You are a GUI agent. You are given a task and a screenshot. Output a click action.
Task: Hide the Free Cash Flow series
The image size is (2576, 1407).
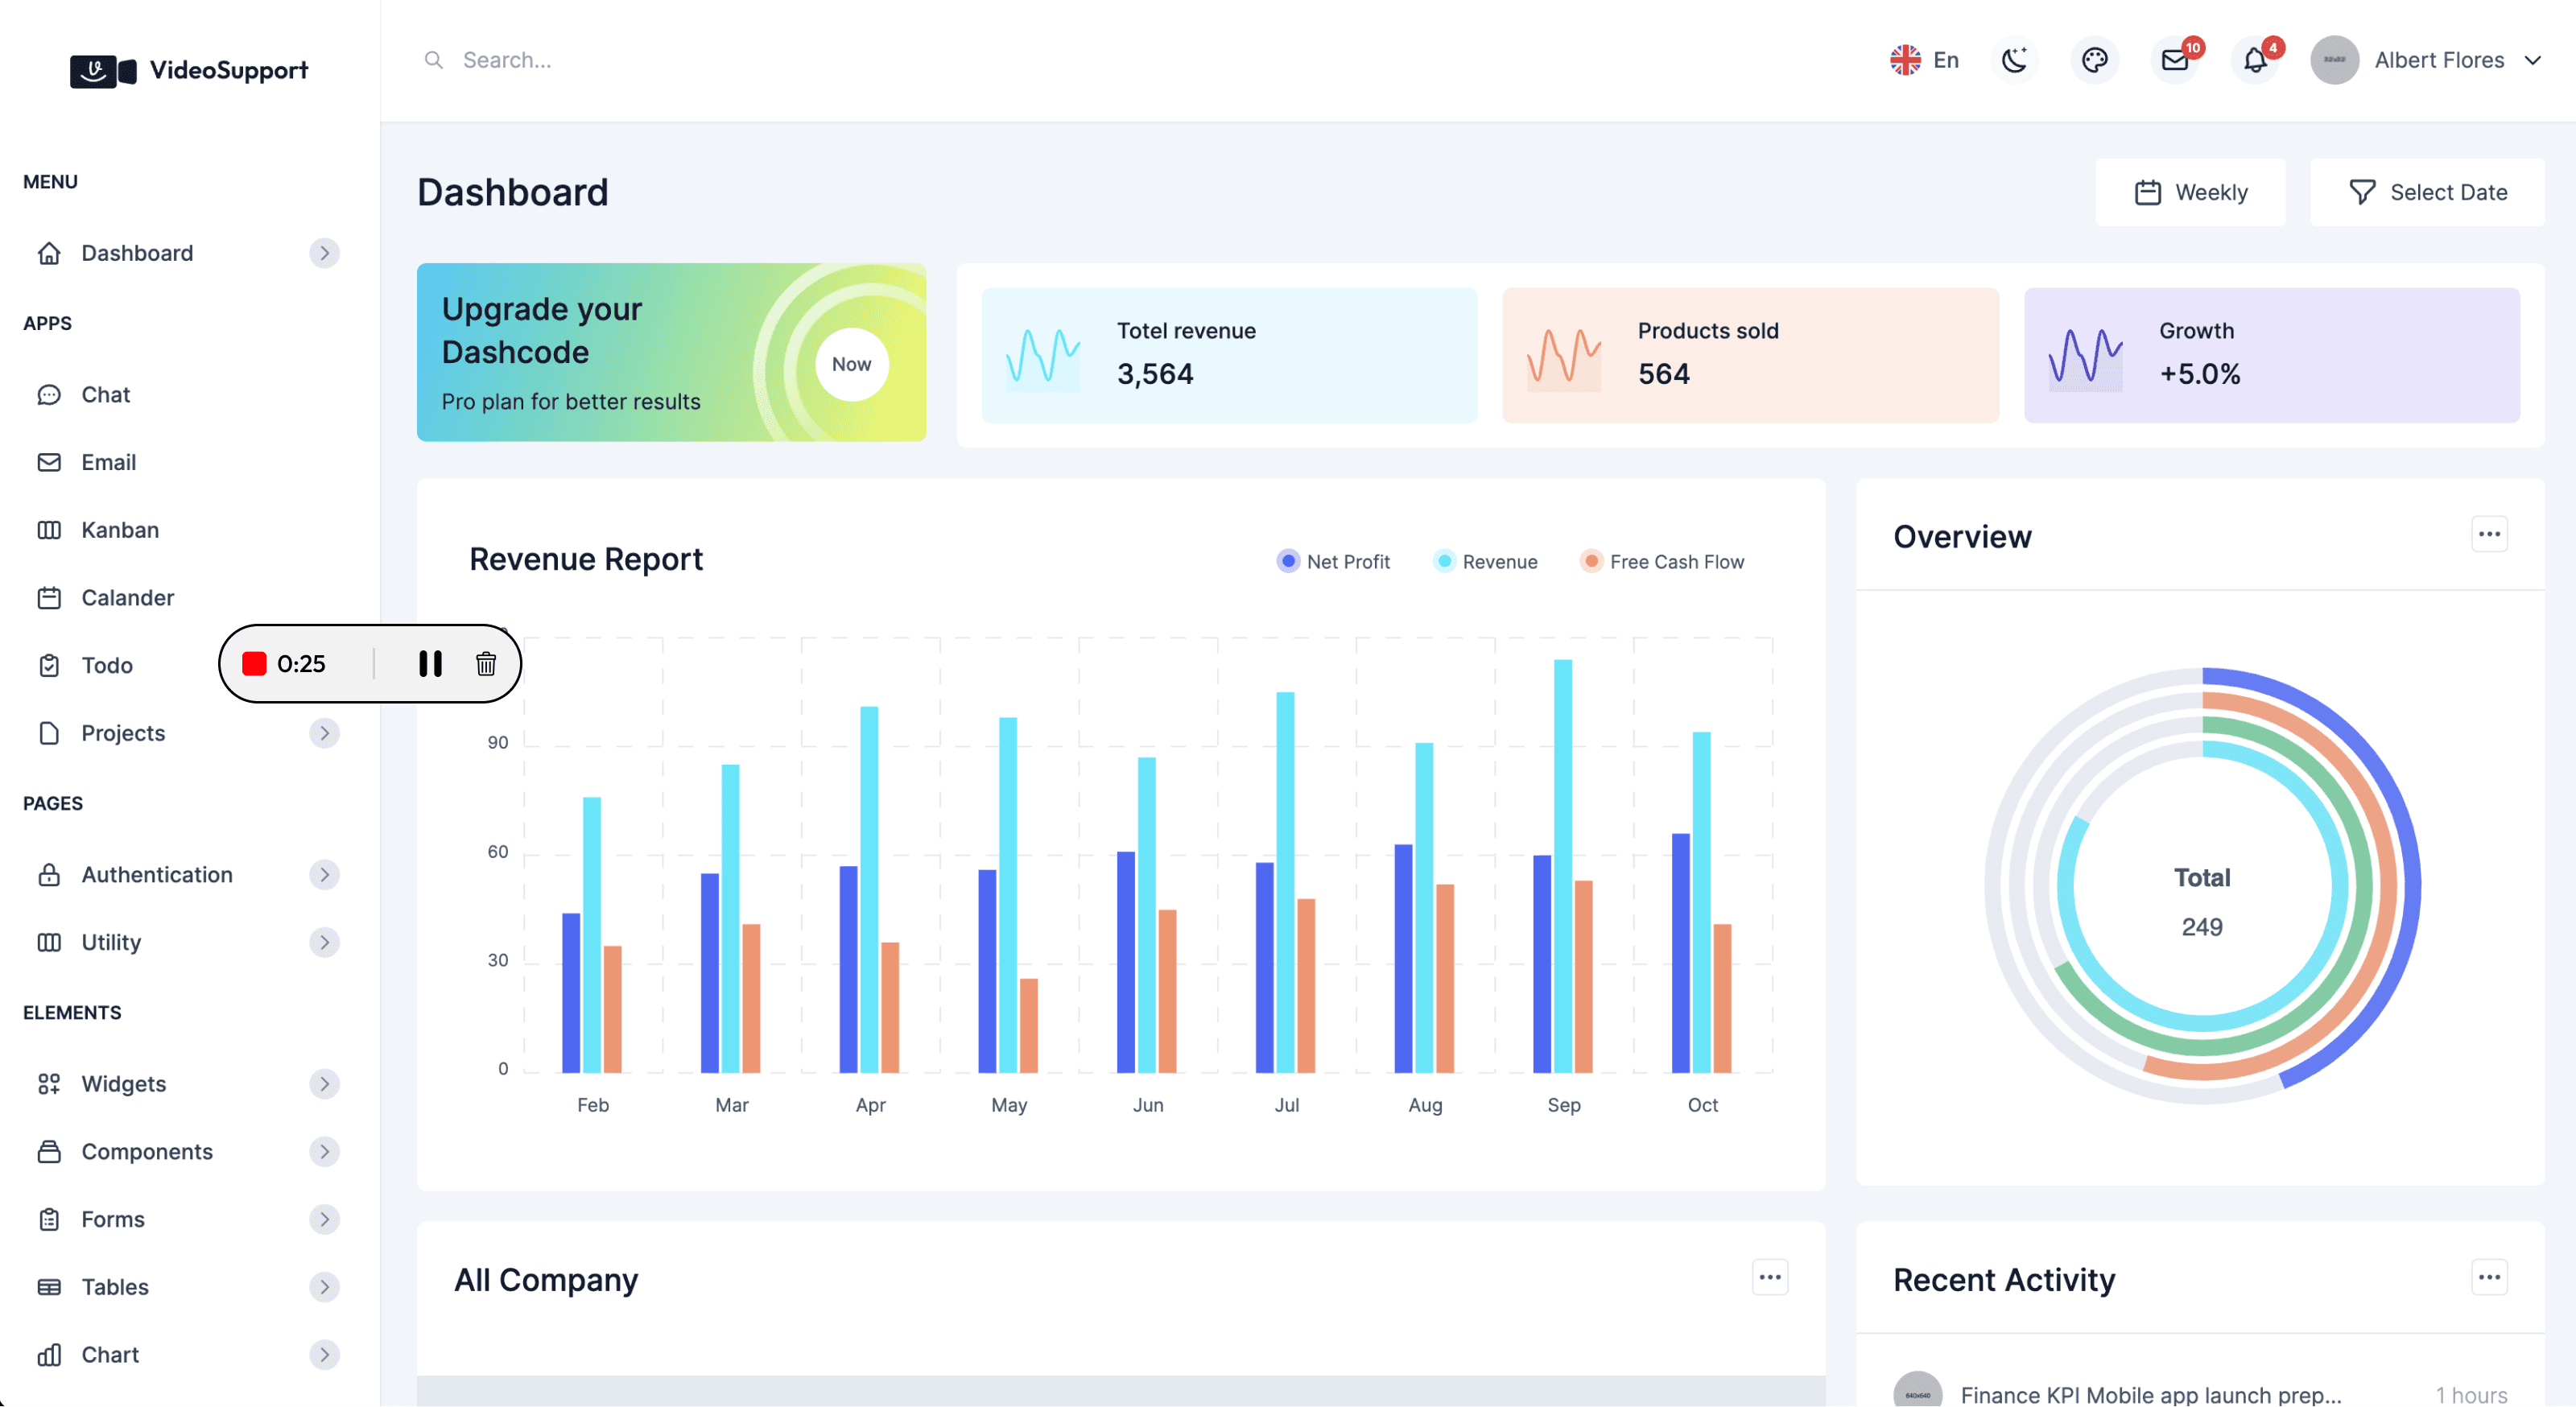(1662, 561)
